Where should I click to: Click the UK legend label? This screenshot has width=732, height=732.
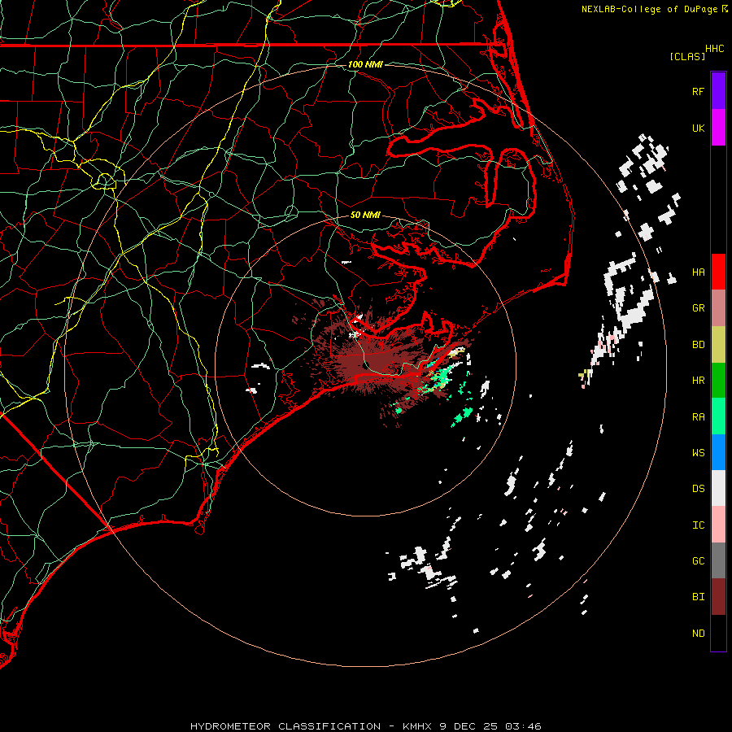click(x=698, y=128)
